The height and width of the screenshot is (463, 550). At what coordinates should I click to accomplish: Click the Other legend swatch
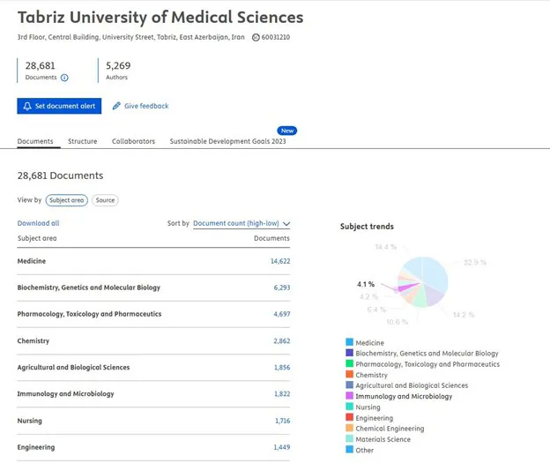click(x=349, y=449)
